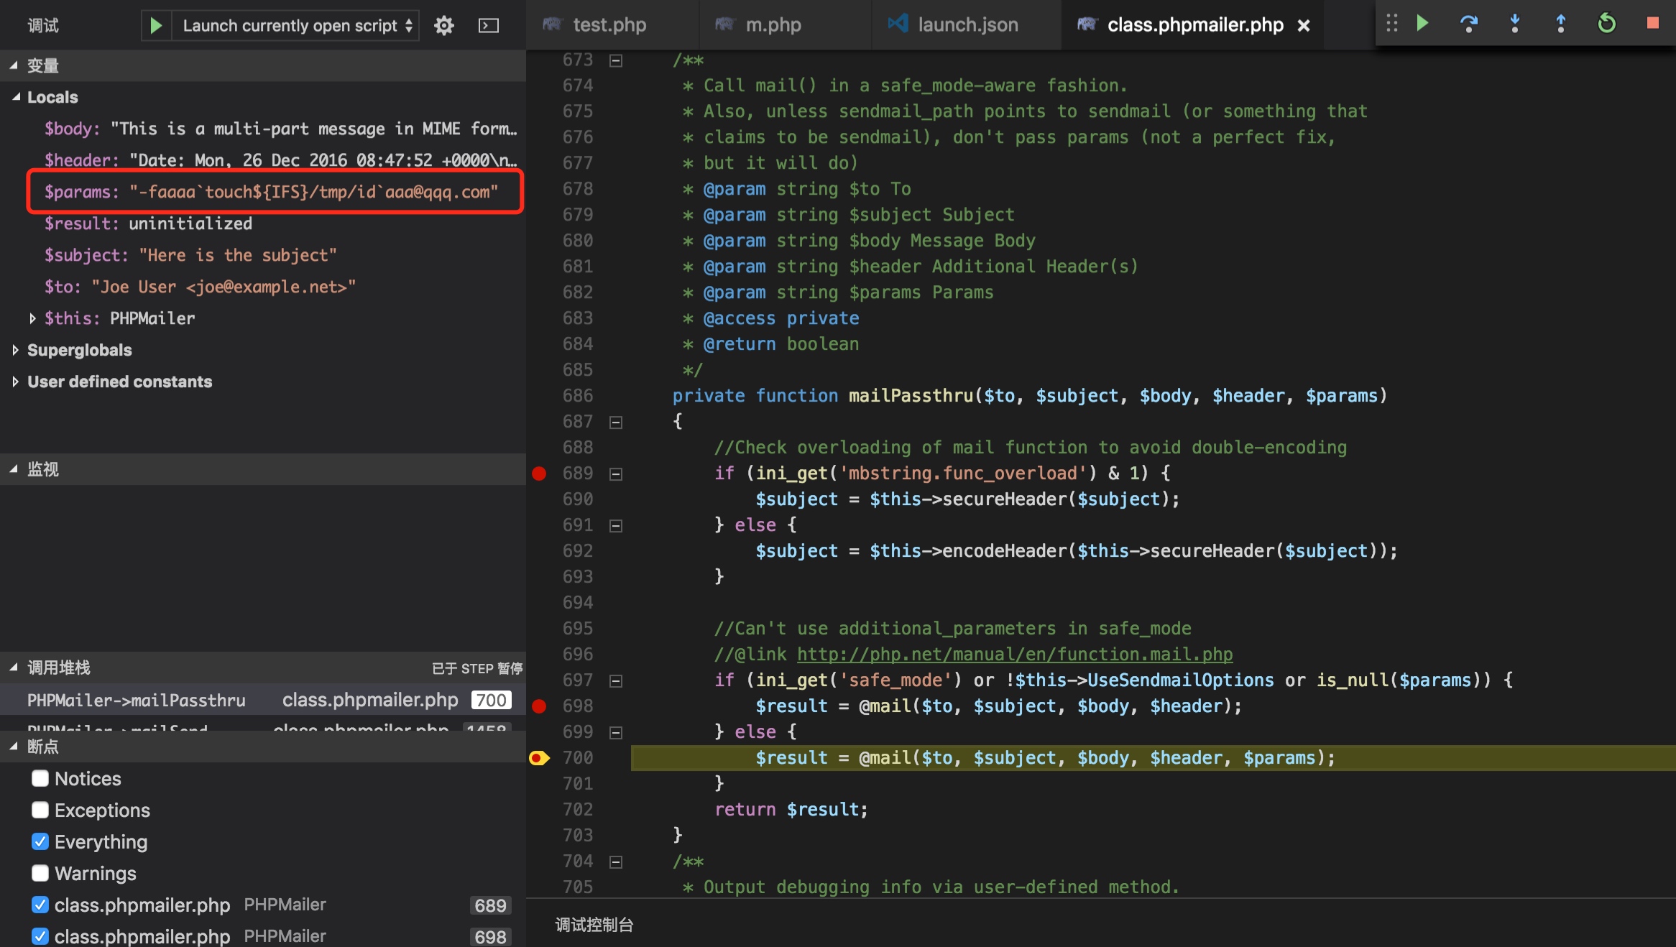Image resolution: width=1676 pixels, height=947 pixels.
Task: Step over in the debug toolbar
Action: (x=1468, y=23)
